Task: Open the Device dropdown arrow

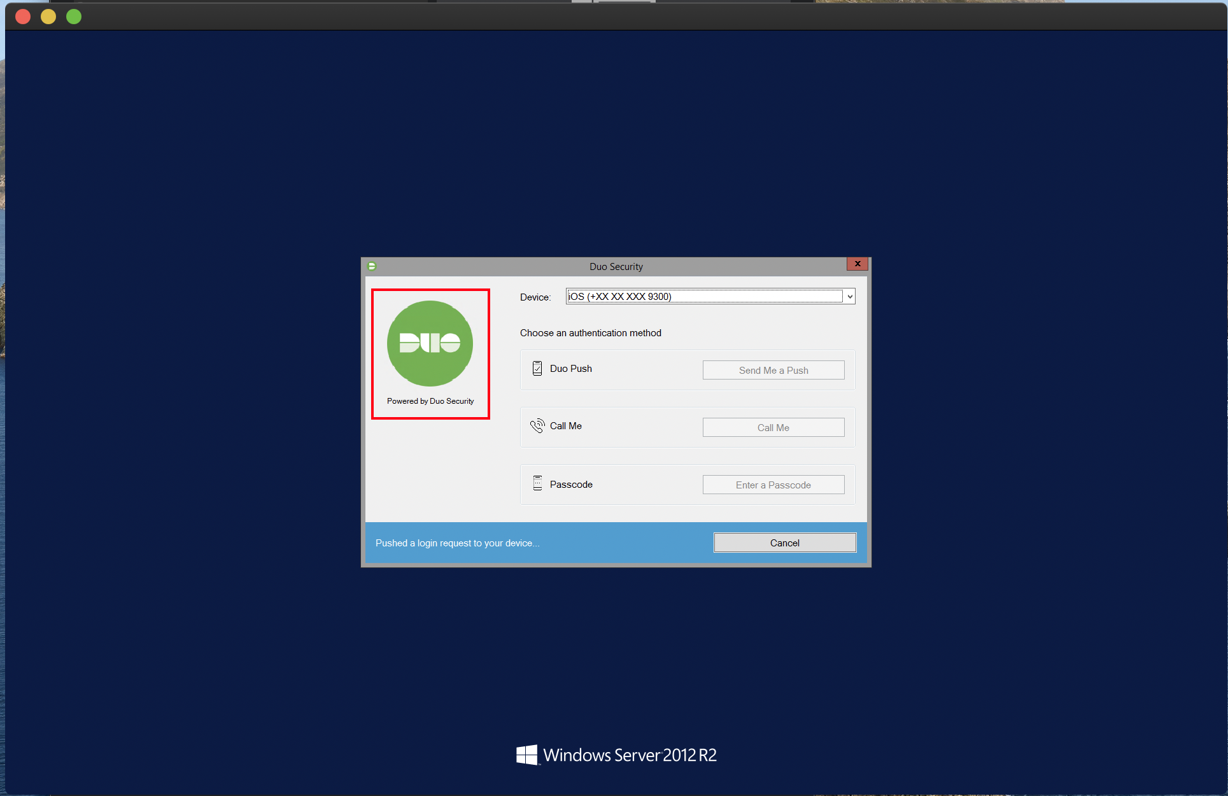Action: (850, 296)
